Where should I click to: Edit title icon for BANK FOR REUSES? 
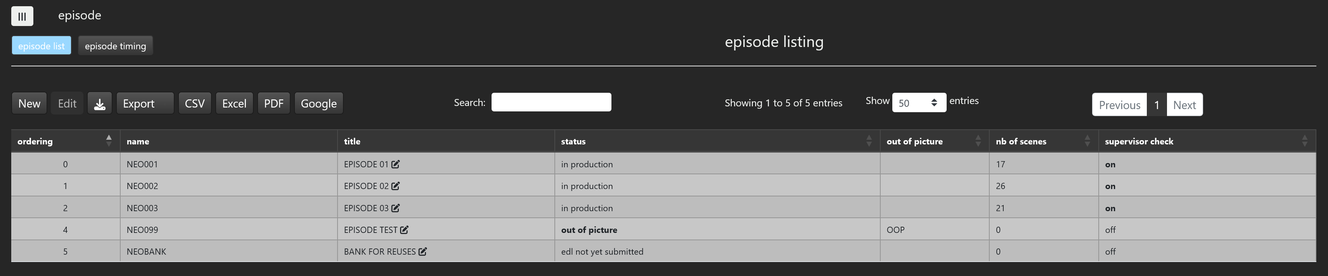423,252
